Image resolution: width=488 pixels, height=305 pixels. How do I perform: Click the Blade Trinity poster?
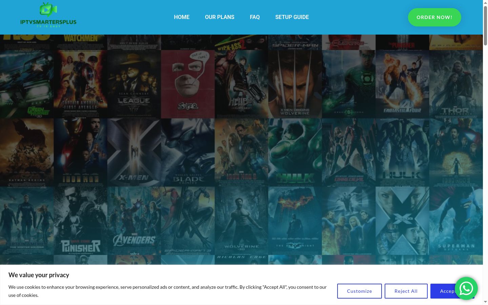click(x=188, y=152)
